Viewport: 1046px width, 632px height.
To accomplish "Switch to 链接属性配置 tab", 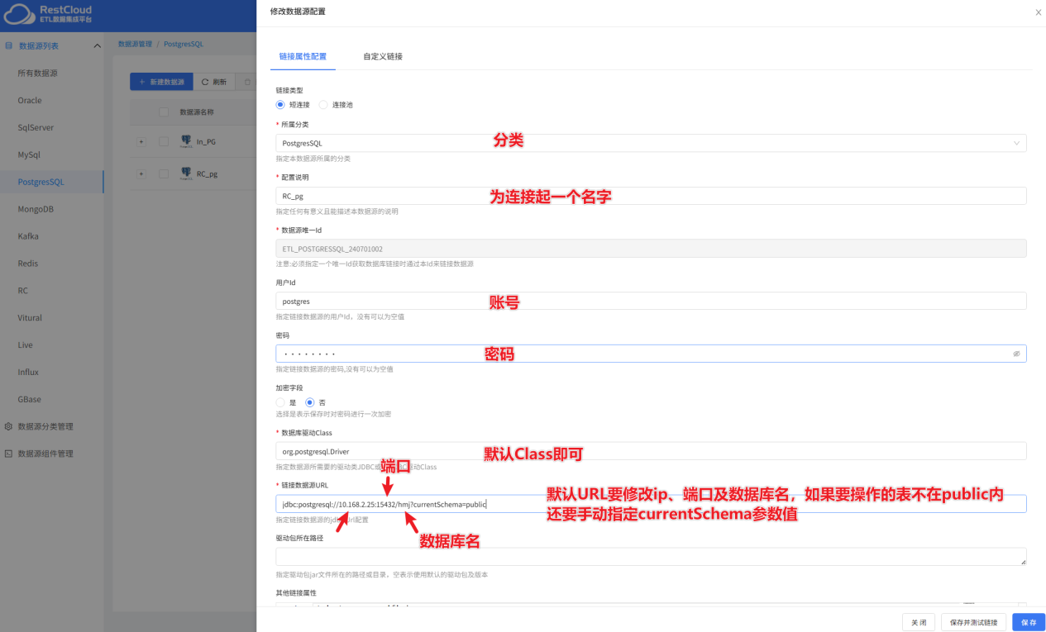I will point(303,57).
